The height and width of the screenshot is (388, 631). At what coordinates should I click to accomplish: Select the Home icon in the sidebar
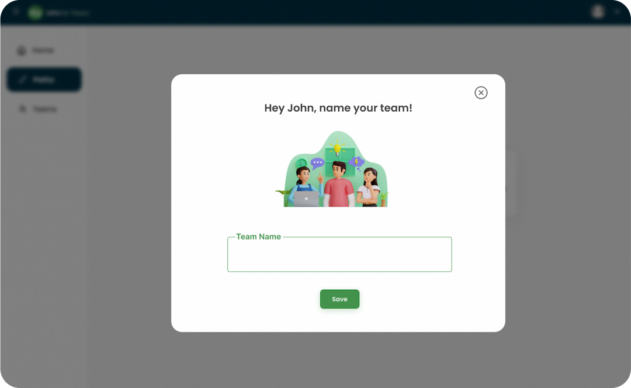[20, 50]
